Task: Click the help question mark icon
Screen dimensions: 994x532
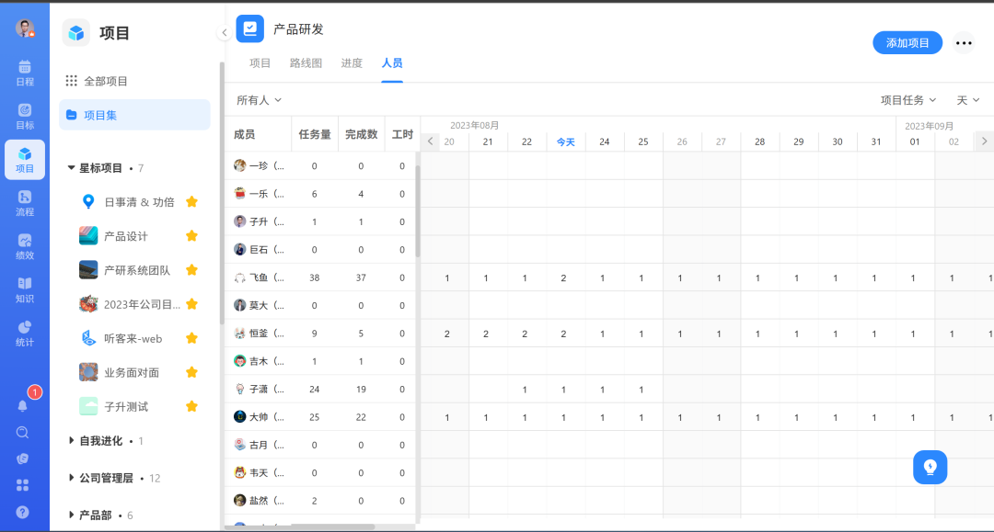Action: pos(22,513)
